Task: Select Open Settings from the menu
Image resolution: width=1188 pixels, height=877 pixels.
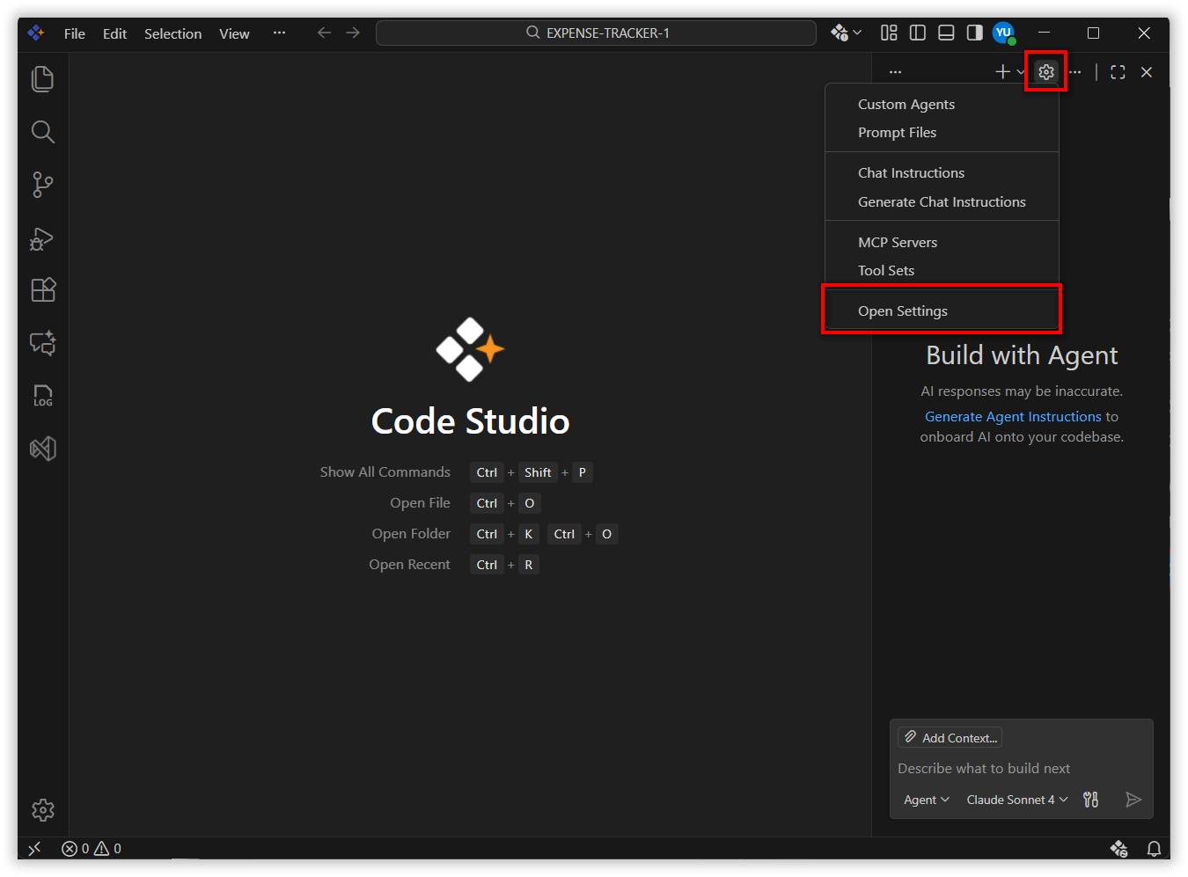Action: tap(903, 311)
